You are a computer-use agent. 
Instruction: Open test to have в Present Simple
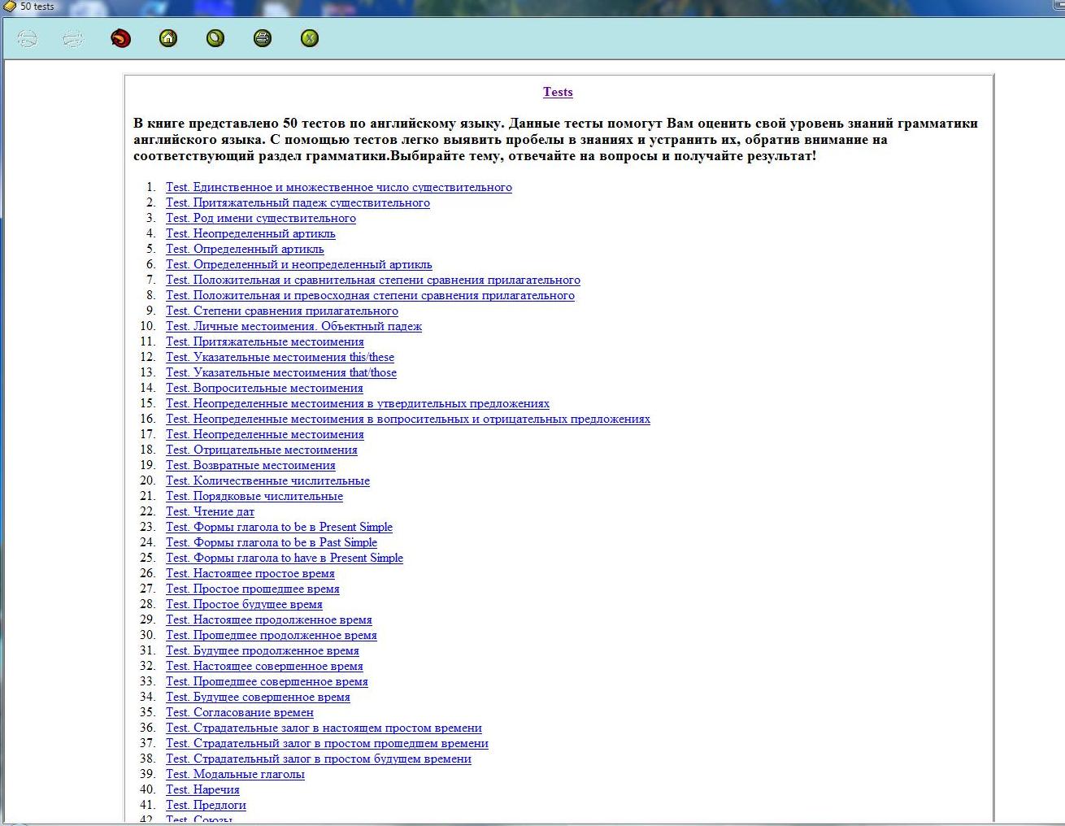pos(285,558)
